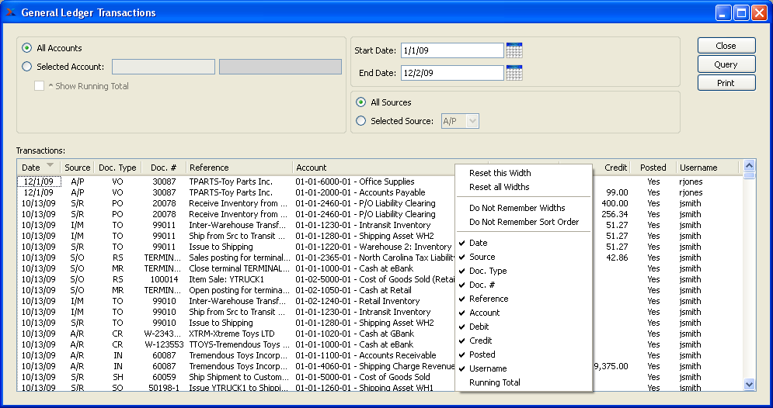Choose the Selected Account radio option
This screenshot has height=408, width=773.
click(x=28, y=67)
